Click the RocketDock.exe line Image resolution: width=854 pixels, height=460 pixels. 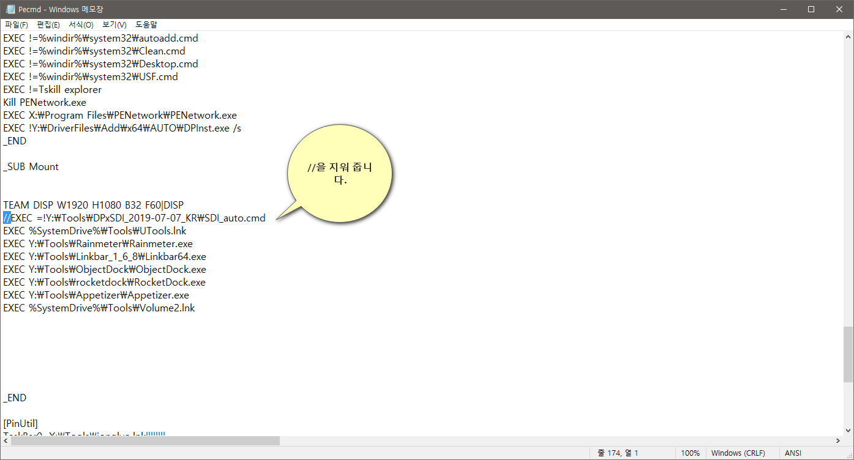pyautogui.click(x=105, y=282)
